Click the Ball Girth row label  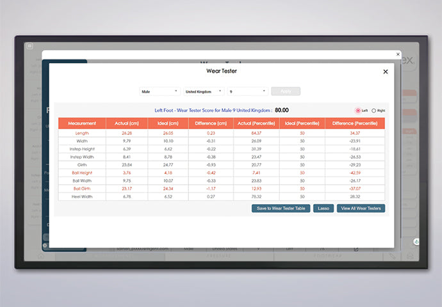tap(81, 189)
